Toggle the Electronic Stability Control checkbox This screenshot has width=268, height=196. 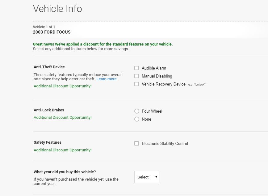[136, 143]
